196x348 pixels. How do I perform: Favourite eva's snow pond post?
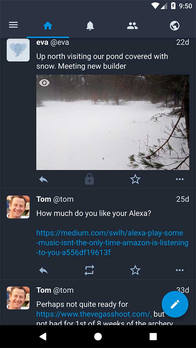click(135, 179)
